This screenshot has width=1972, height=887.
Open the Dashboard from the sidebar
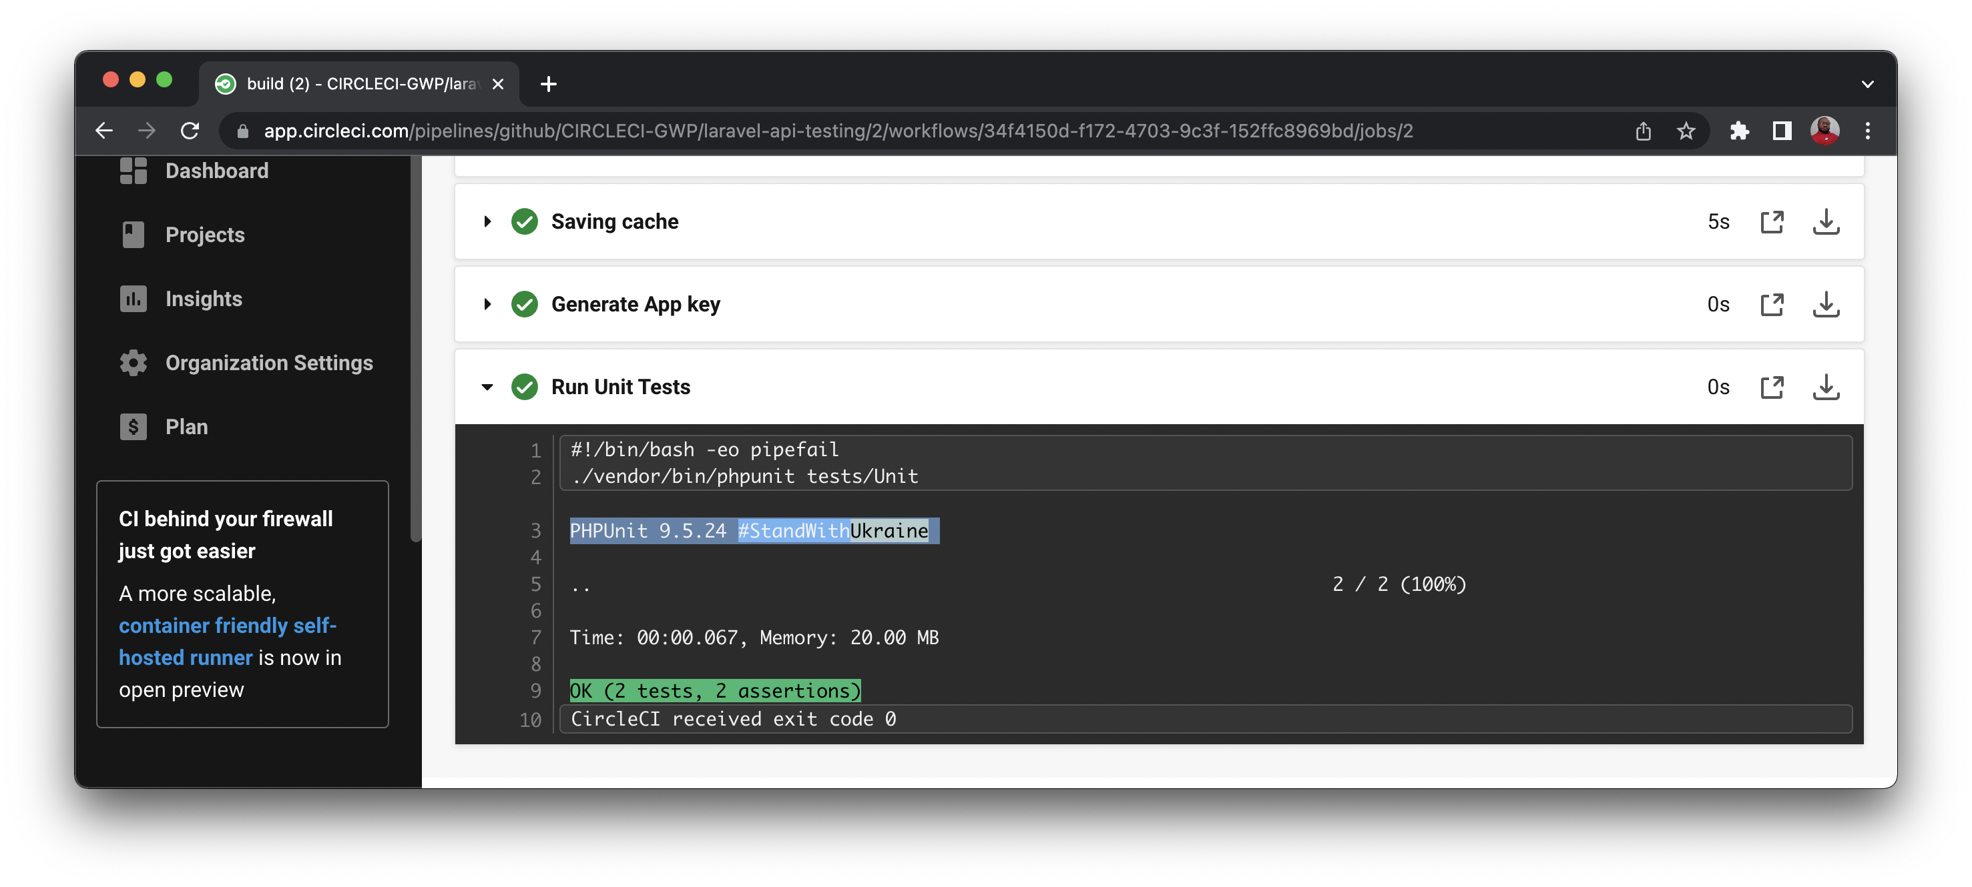[x=217, y=171]
